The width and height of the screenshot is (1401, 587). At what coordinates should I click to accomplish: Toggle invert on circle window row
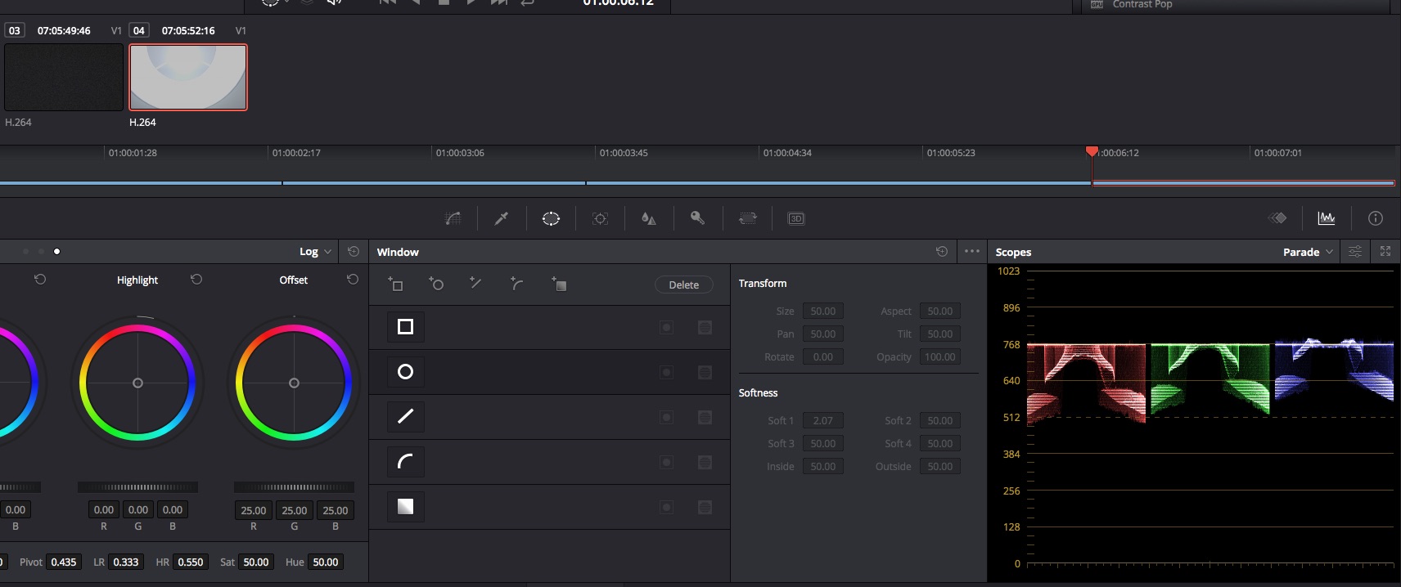[667, 372]
